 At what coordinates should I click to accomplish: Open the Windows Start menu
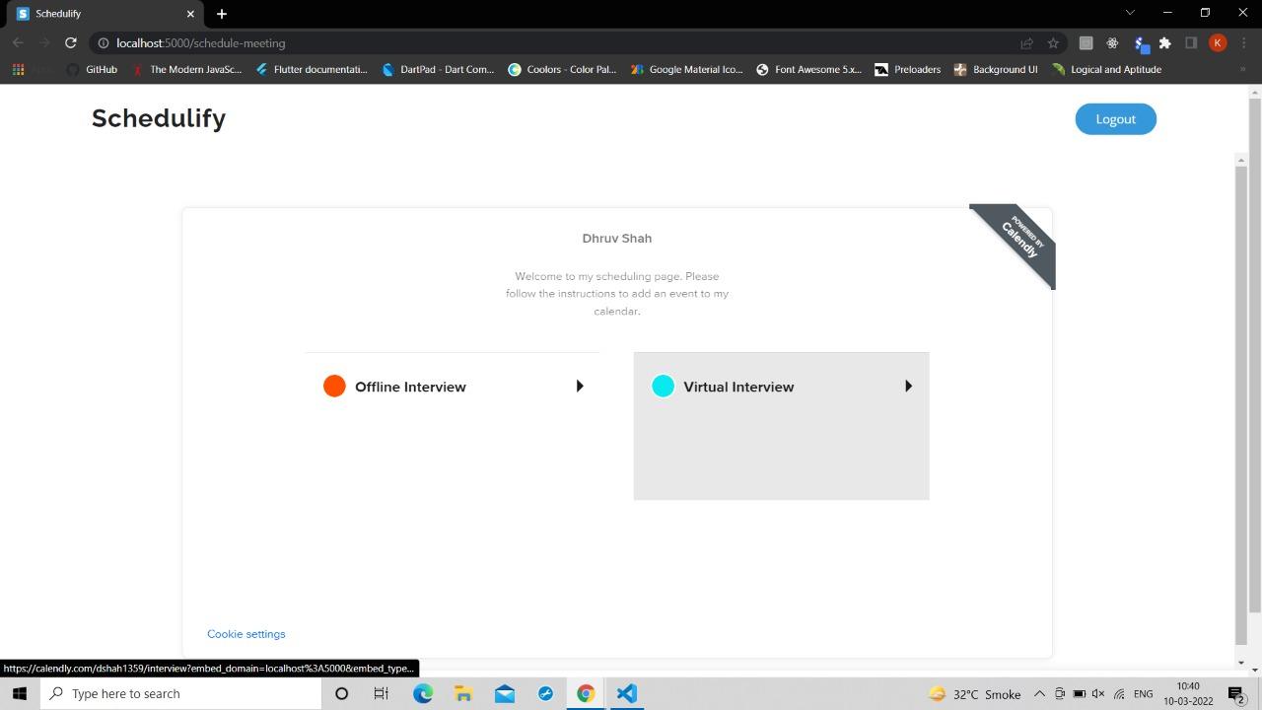point(19,693)
